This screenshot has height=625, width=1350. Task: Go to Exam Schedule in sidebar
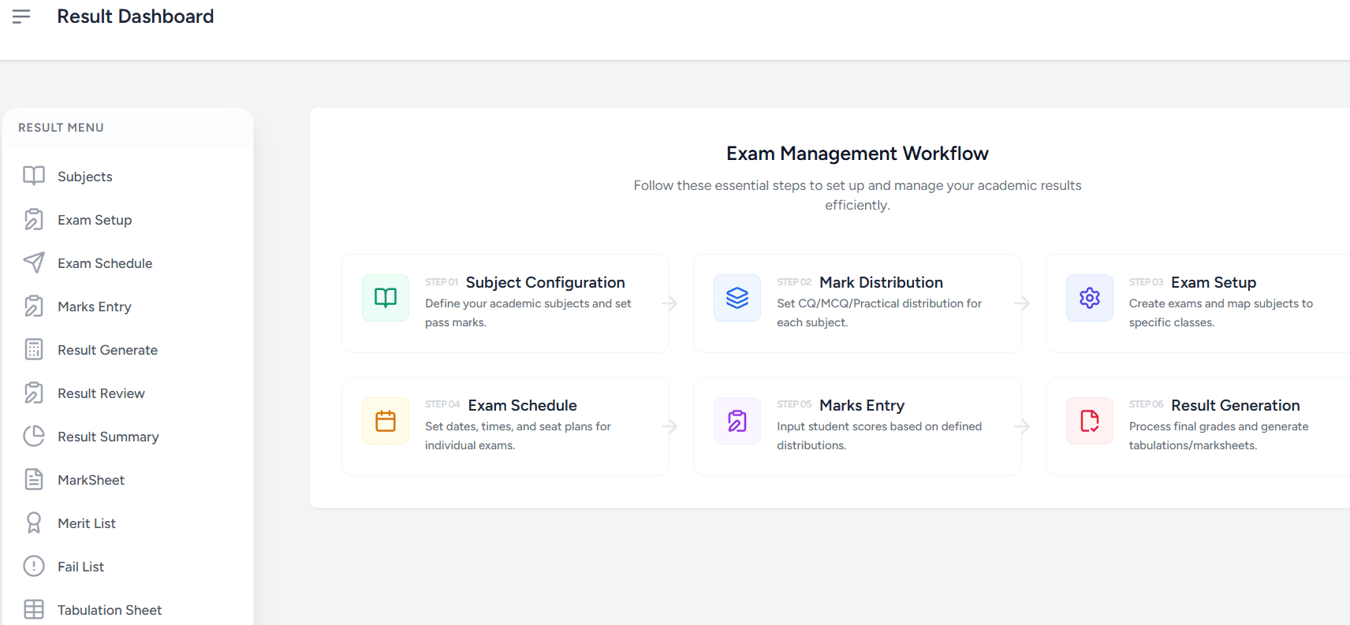click(x=105, y=263)
